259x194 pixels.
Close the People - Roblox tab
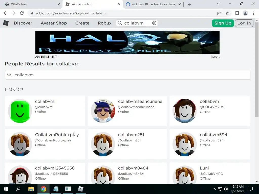click(119, 4)
